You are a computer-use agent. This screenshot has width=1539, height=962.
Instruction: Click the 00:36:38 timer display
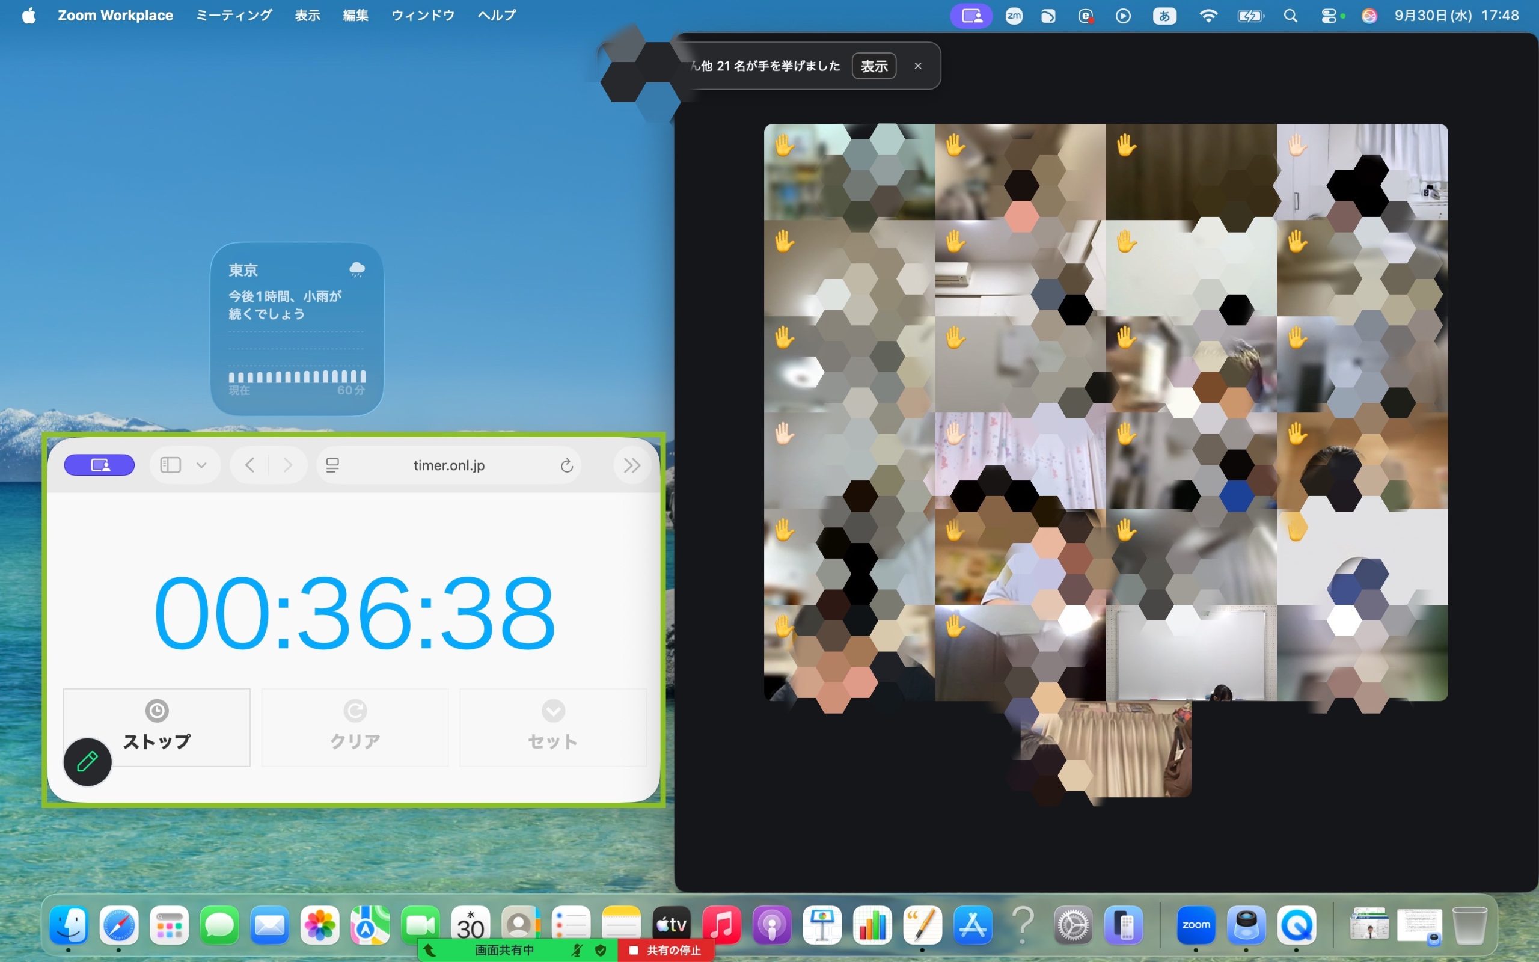coord(355,612)
